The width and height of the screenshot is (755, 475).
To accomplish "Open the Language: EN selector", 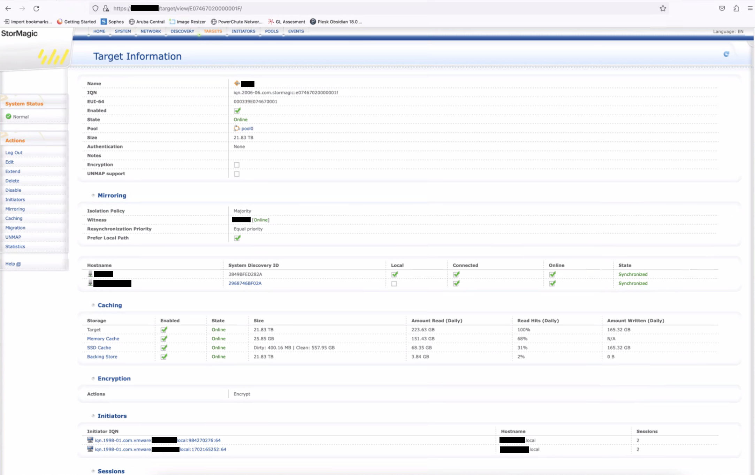I will click(728, 31).
